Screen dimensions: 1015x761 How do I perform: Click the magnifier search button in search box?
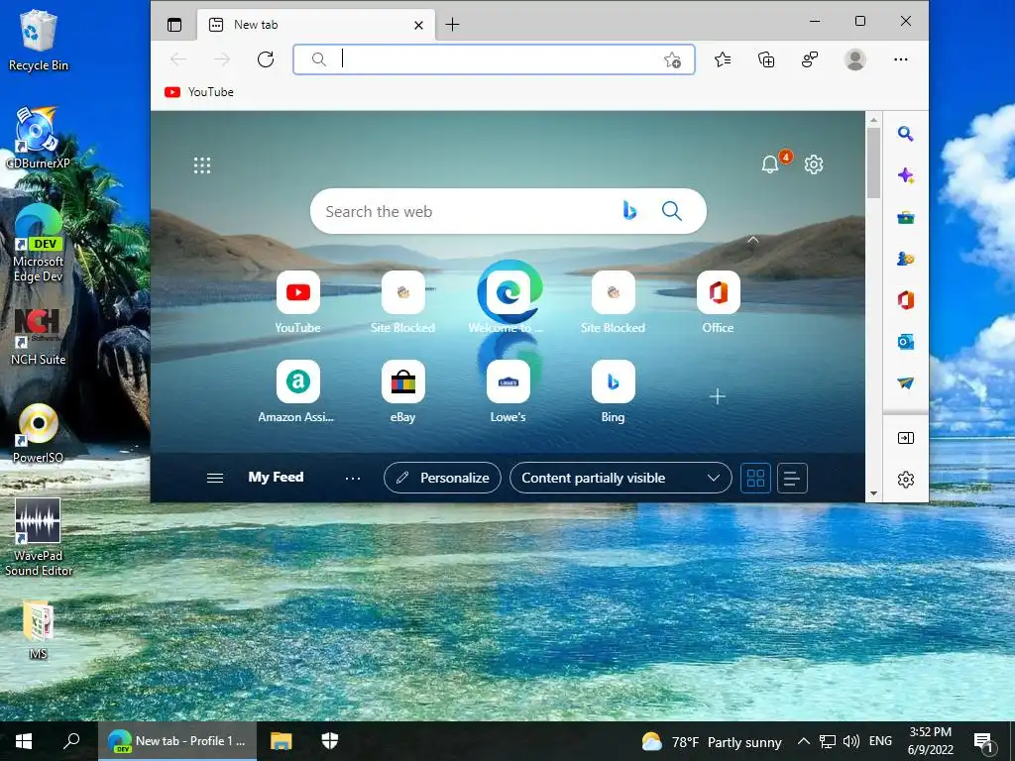click(671, 210)
